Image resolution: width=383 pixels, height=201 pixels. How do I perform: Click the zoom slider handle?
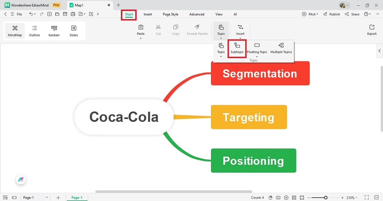pos(326,197)
